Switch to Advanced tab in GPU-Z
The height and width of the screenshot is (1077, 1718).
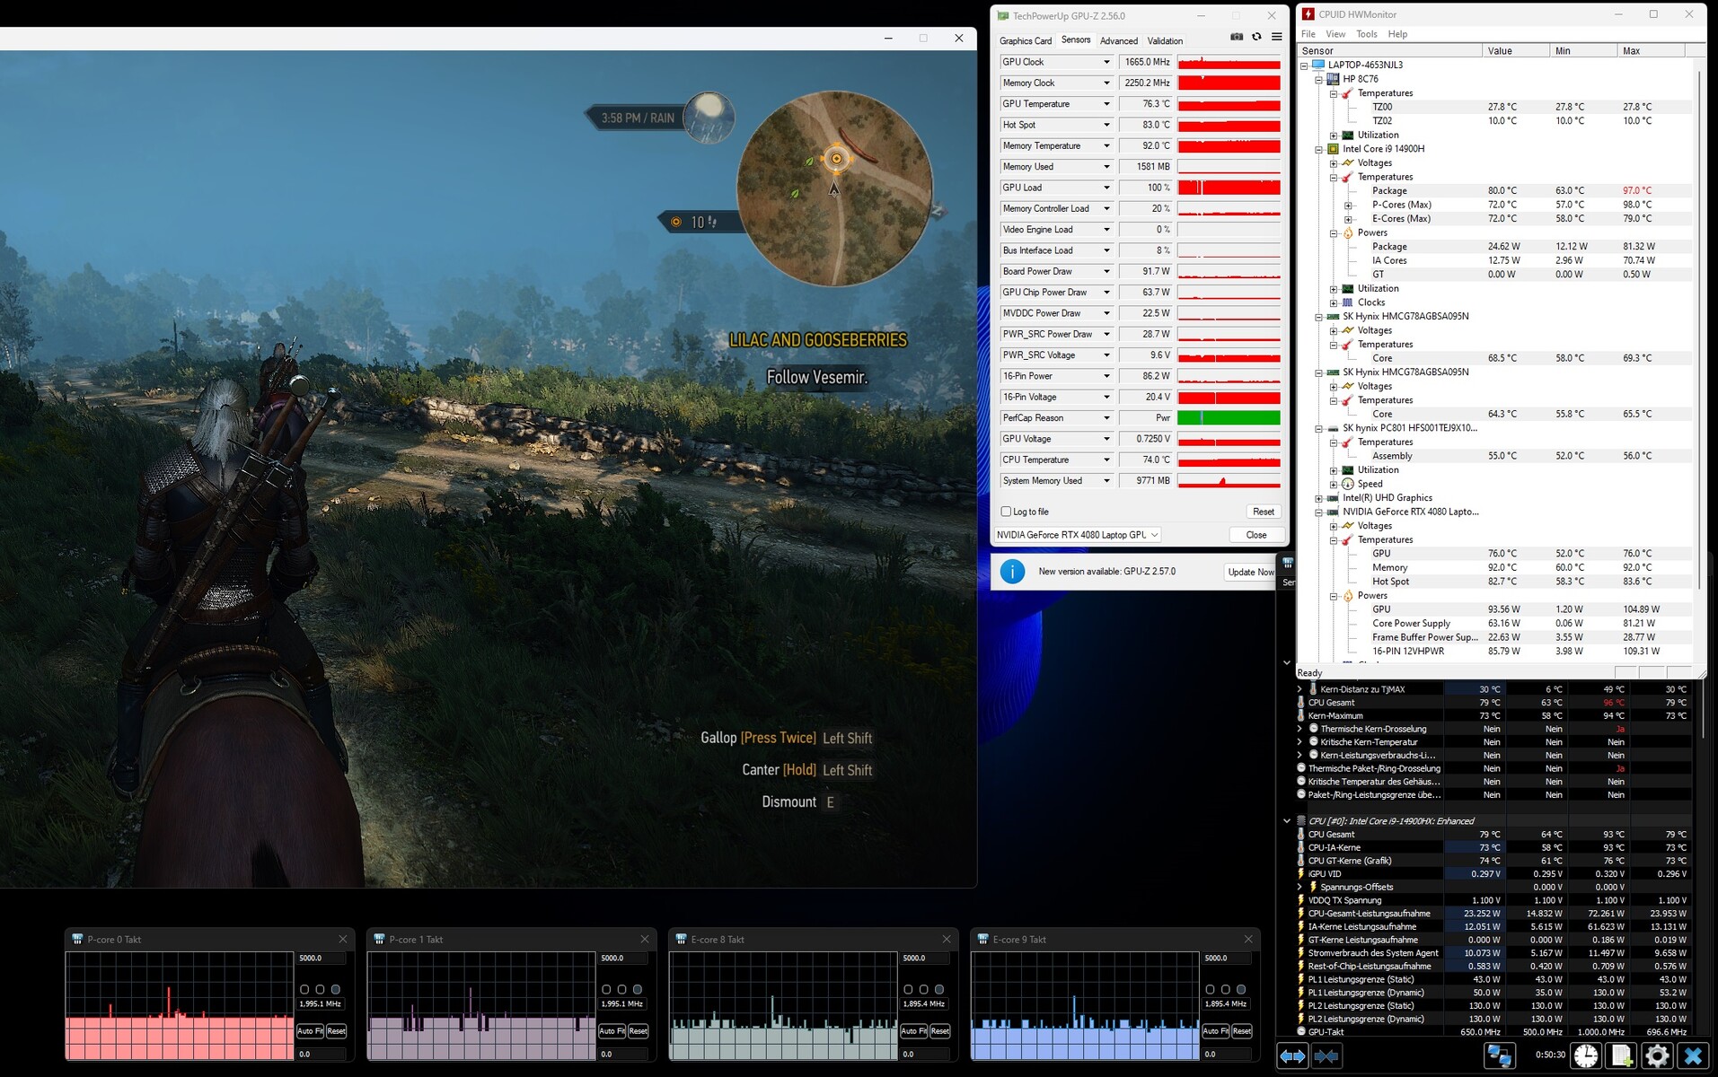(x=1118, y=40)
